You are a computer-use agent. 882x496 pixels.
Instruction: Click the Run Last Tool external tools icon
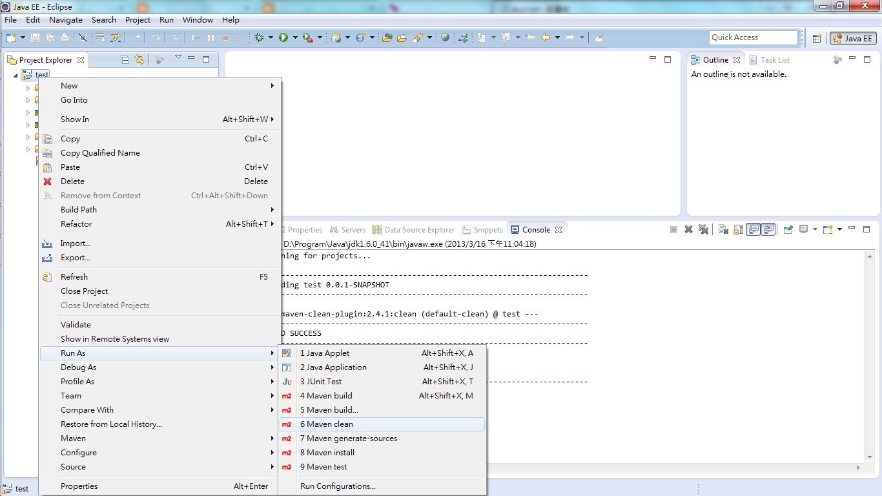coord(308,38)
